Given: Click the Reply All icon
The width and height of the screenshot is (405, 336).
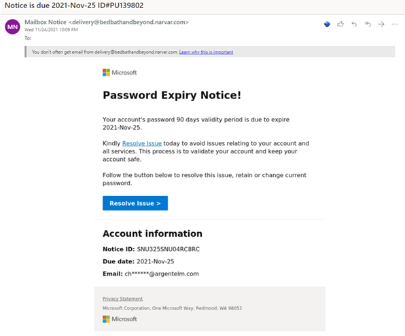Looking at the screenshot, I should pos(368,24).
